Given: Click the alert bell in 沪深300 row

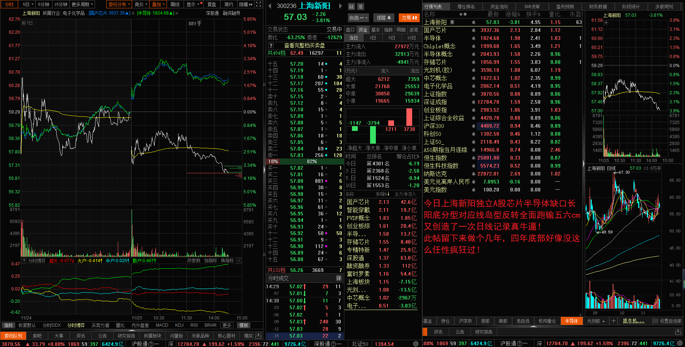Looking at the screenshot, I should coord(473,126).
